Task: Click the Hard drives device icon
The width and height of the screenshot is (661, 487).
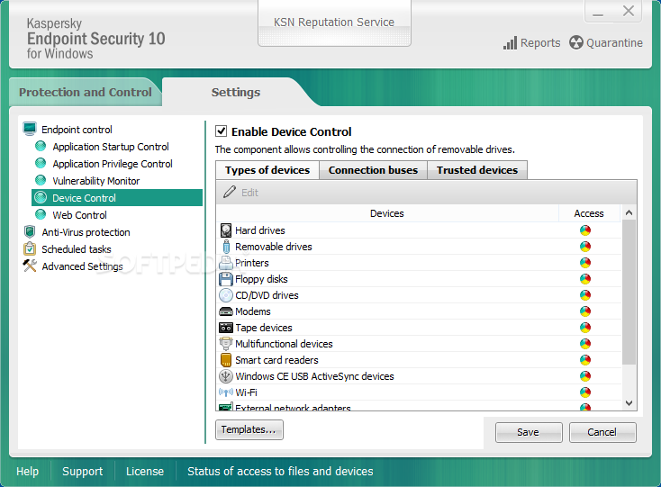Action: point(226,230)
